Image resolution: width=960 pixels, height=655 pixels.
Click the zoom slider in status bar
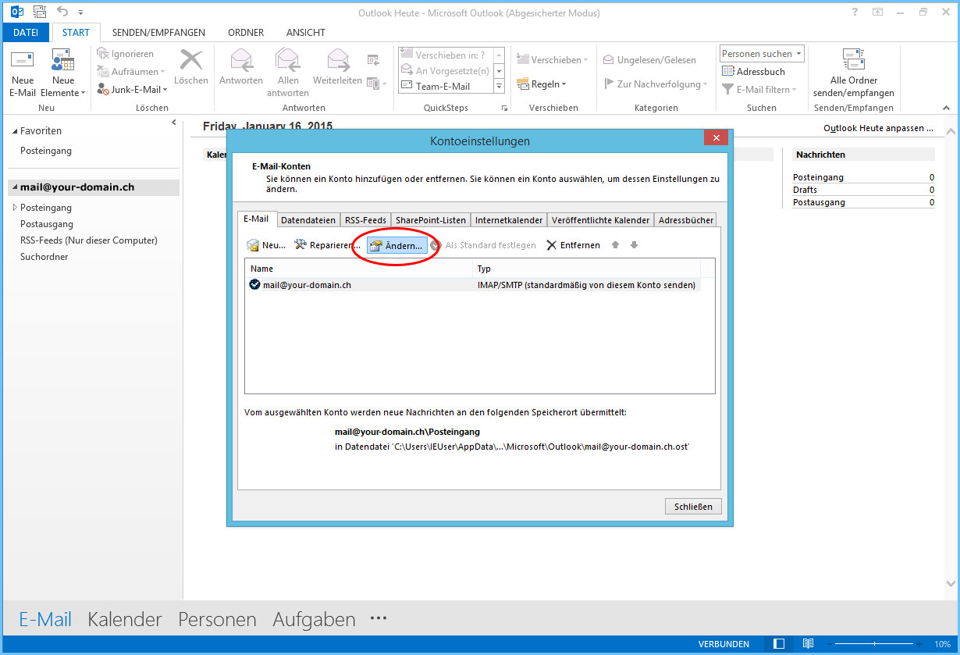click(x=874, y=644)
